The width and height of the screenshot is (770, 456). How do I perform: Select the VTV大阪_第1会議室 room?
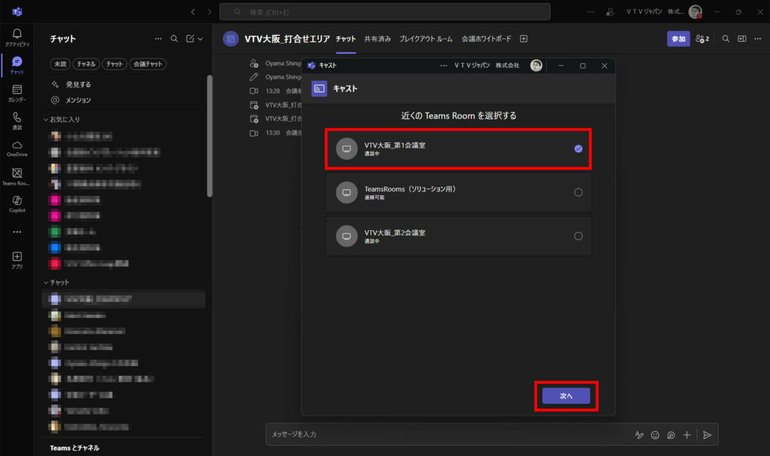458,149
